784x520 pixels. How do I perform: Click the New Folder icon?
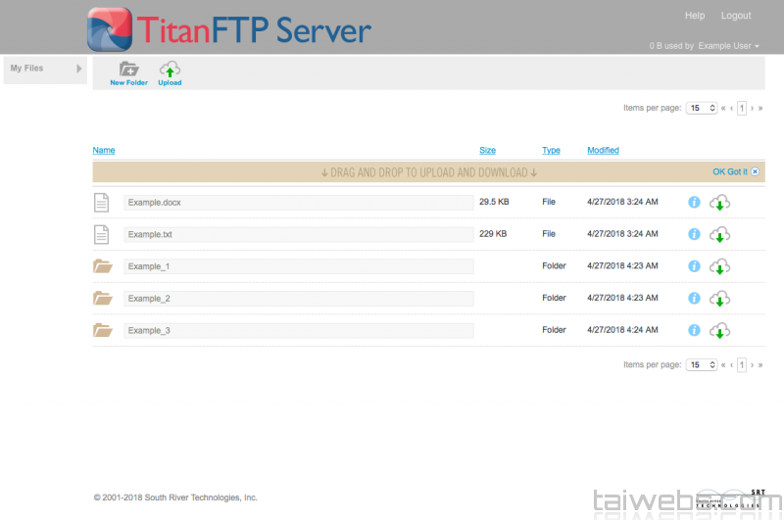(x=128, y=70)
